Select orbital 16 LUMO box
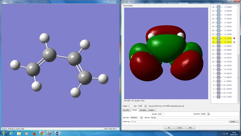Viewport: 241px width, 136px height. tap(219, 38)
